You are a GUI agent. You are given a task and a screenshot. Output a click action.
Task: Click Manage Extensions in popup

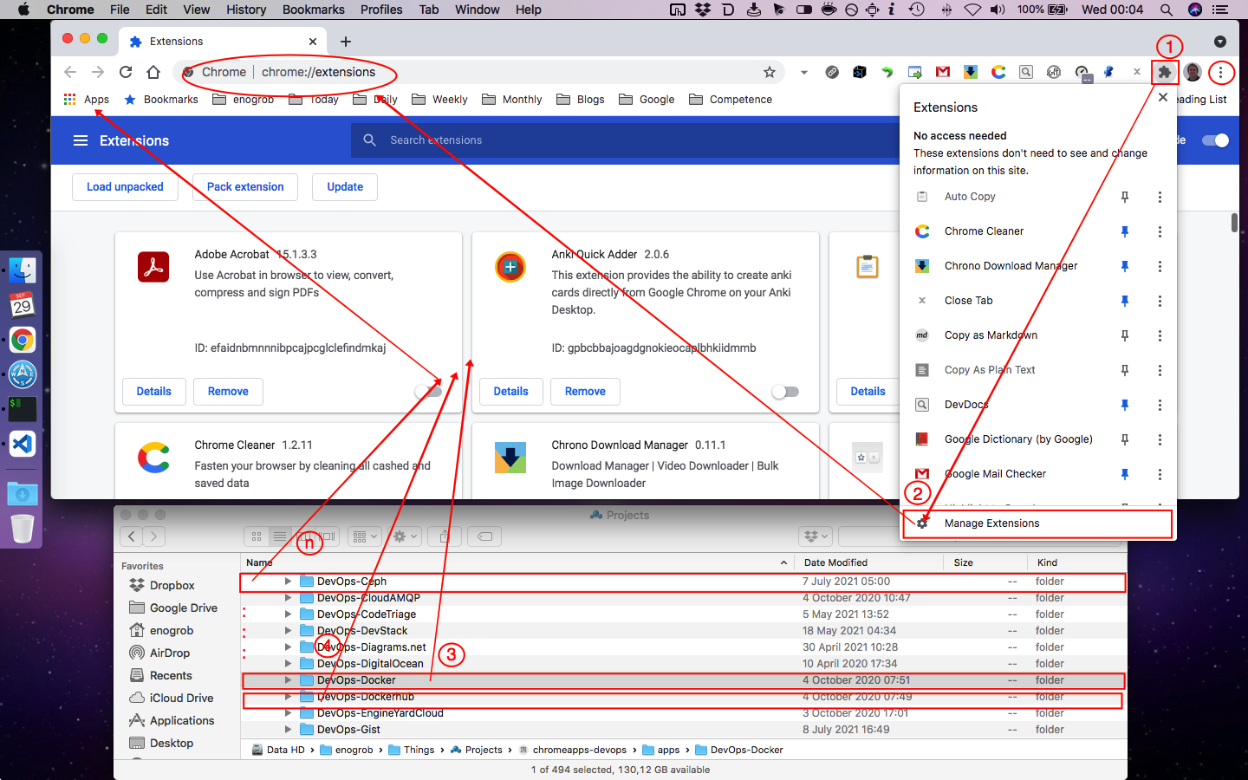point(1037,523)
